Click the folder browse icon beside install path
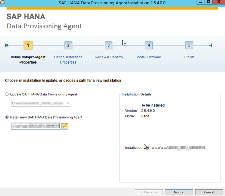225x196 pixels. tap(65, 126)
